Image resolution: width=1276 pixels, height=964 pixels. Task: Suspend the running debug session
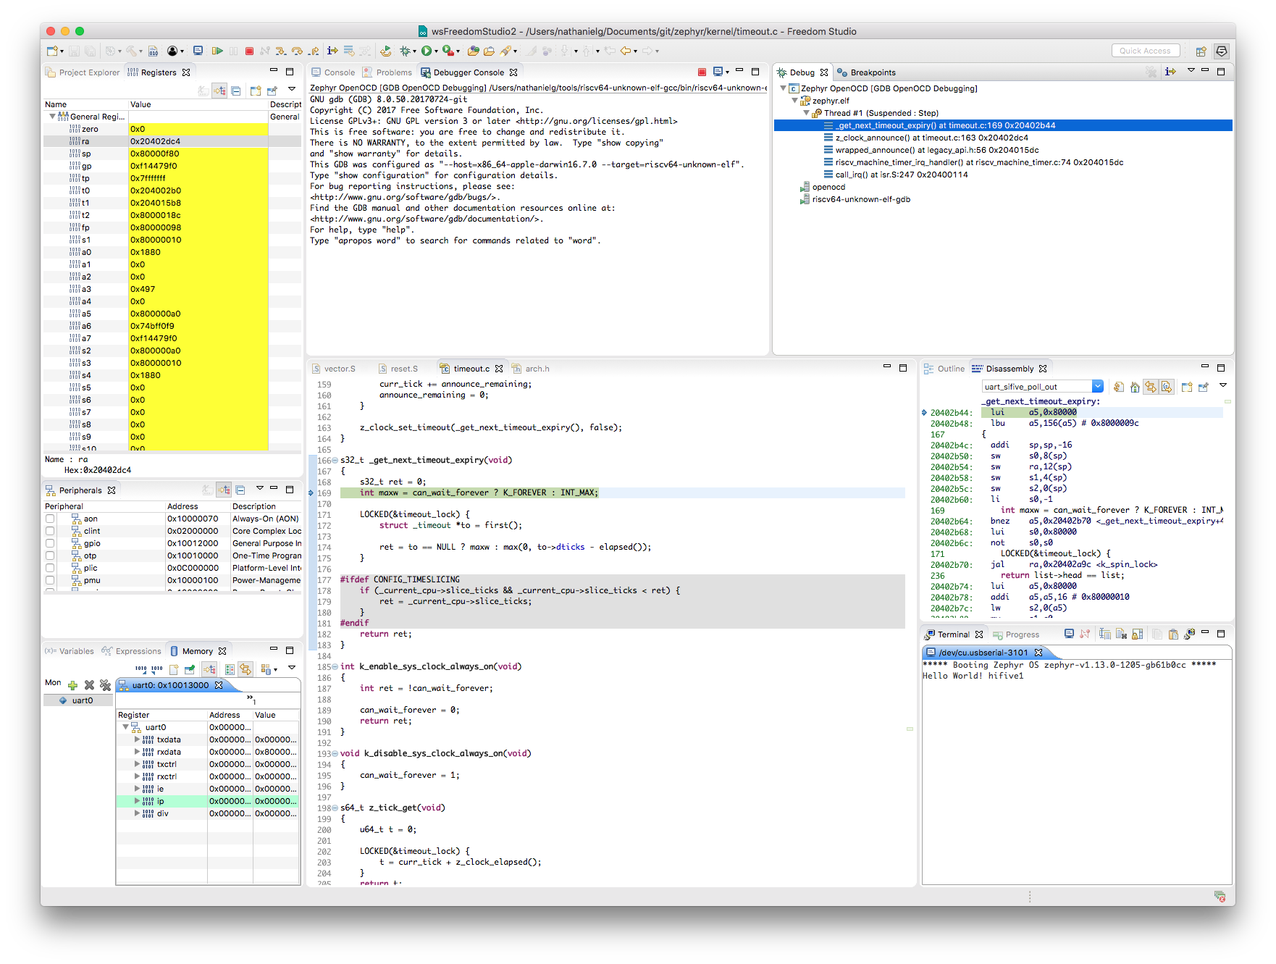233,51
